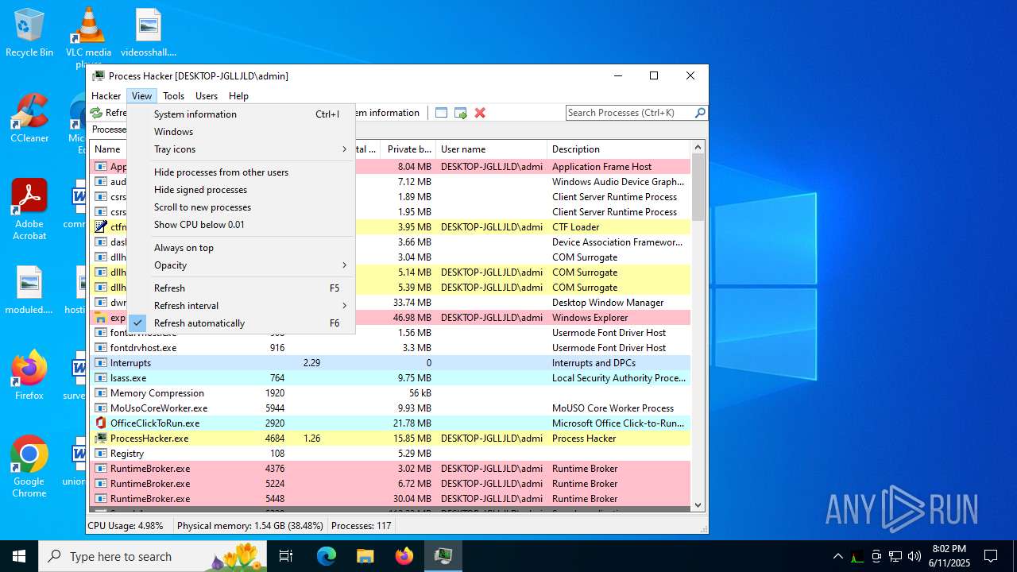Click the search magnifier icon

point(700,113)
